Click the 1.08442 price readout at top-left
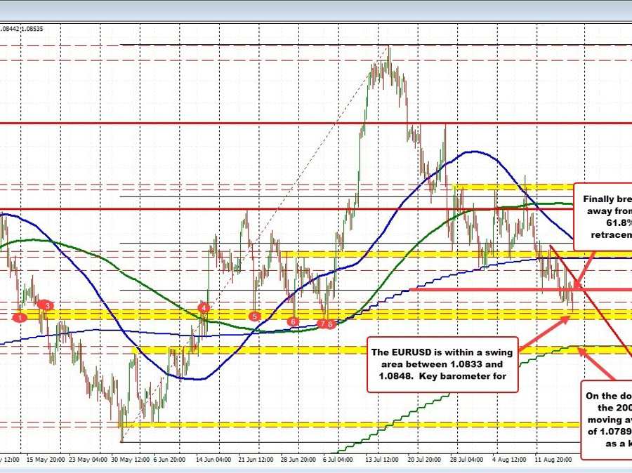The width and height of the screenshot is (632, 473). 10,29
